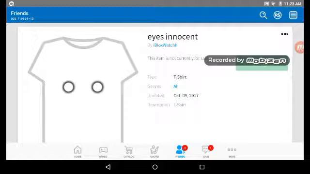The image size is (310, 174).
Task: Open the Avatar tab
Action: coord(155,151)
